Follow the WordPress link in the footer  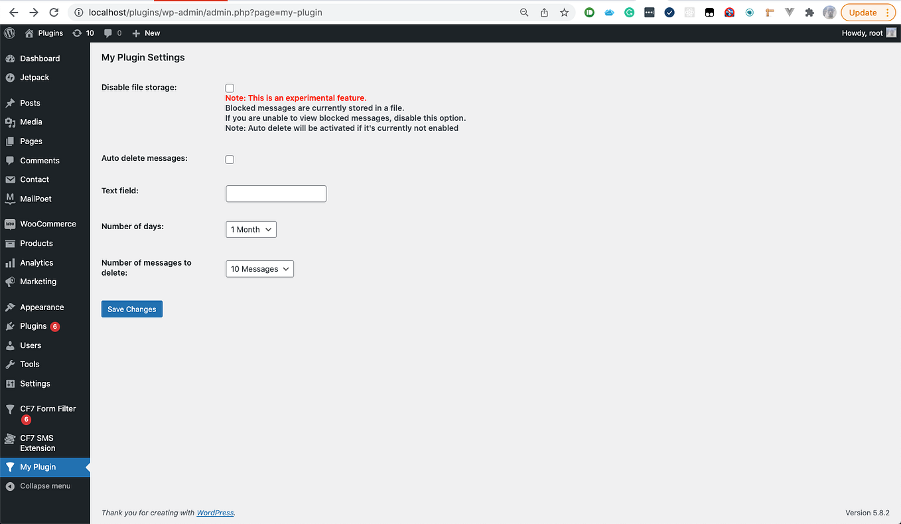215,512
